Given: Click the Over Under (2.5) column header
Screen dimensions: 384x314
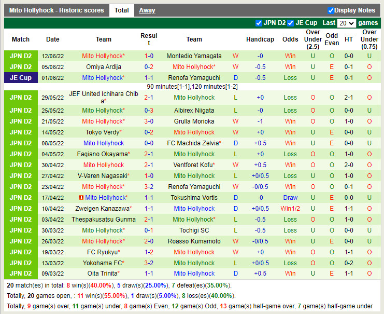Looking at the screenshot, I should click(x=312, y=39).
